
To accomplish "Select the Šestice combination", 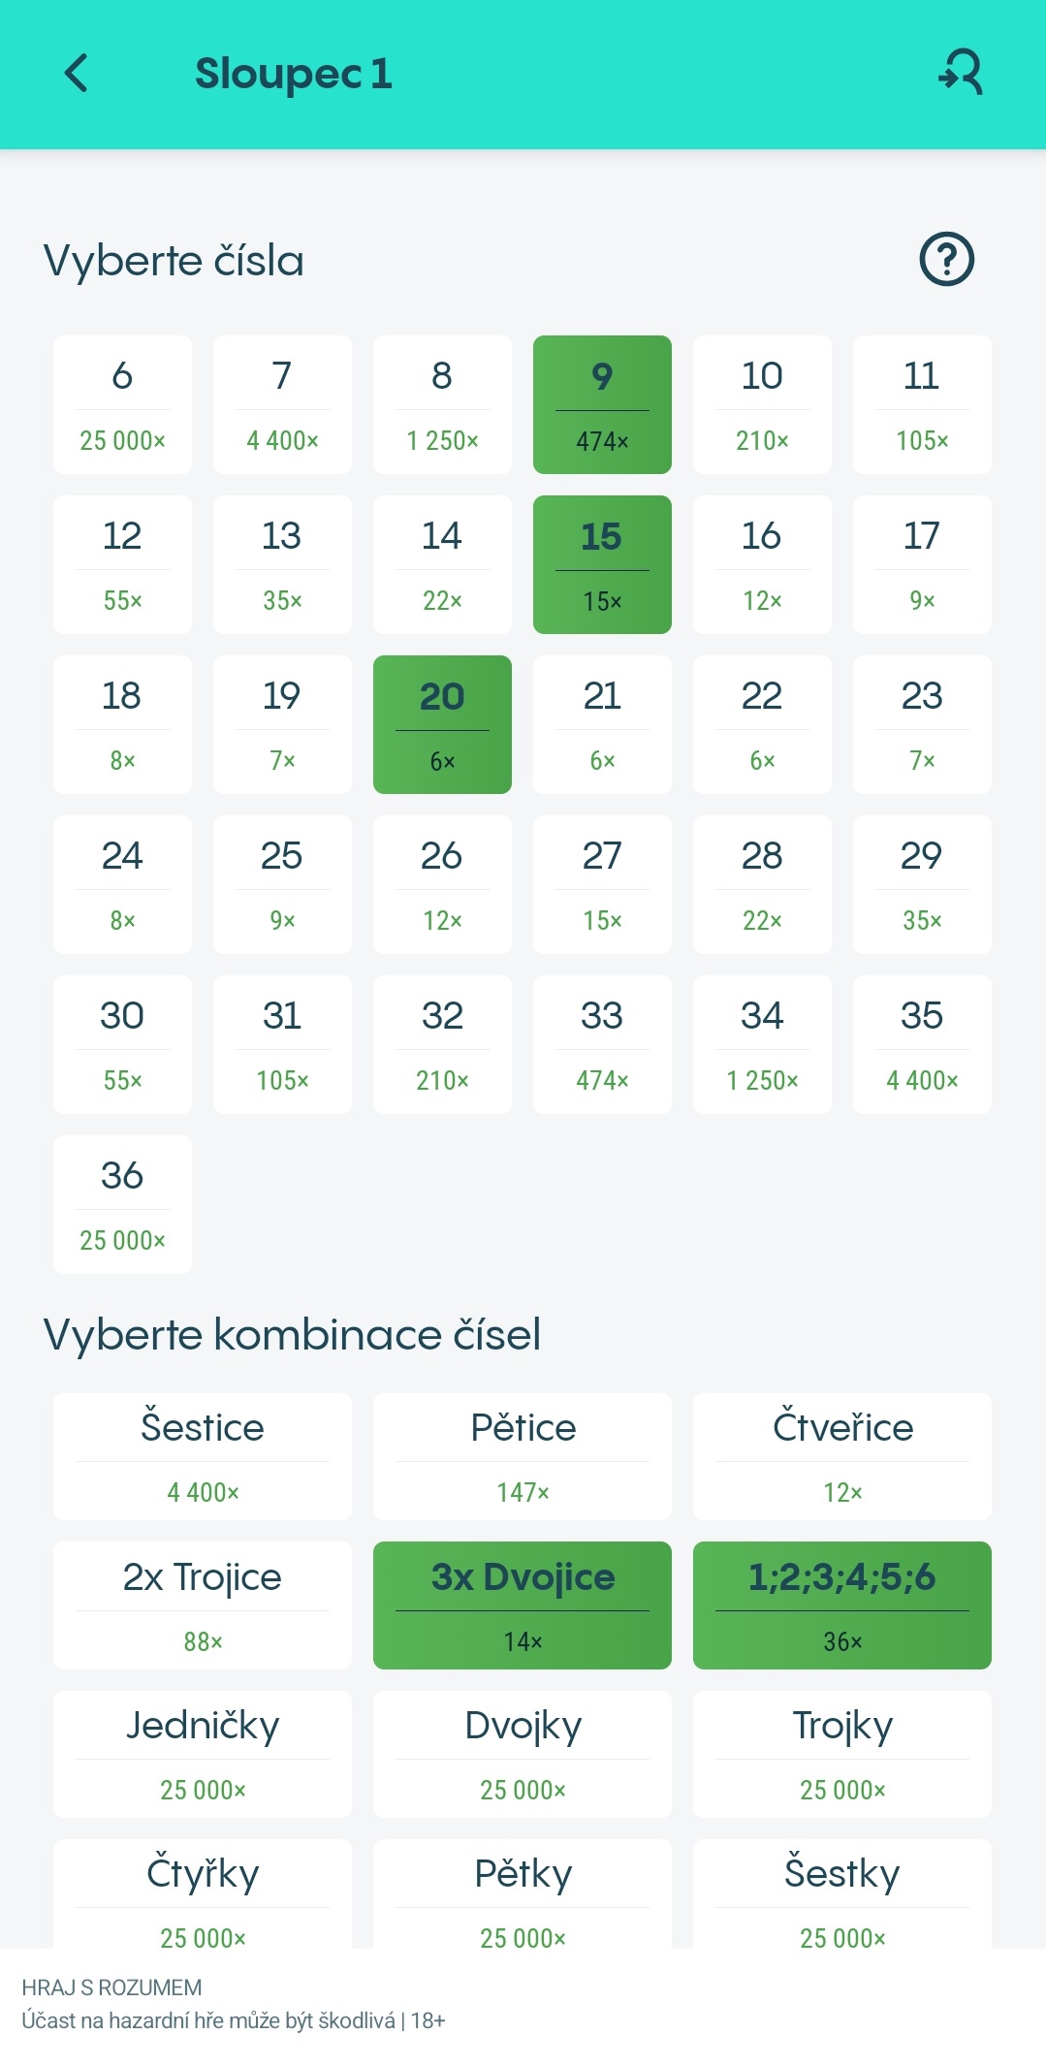I will 202,1456.
